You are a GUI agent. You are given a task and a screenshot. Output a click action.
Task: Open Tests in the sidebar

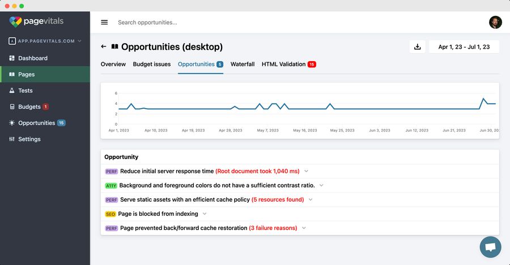[x=45, y=91]
